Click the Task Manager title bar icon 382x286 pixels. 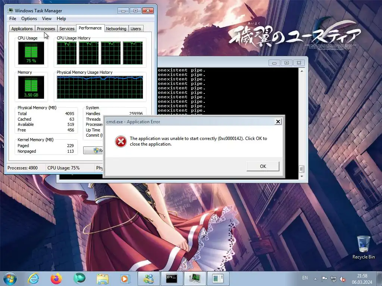pyautogui.click(x=10, y=11)
